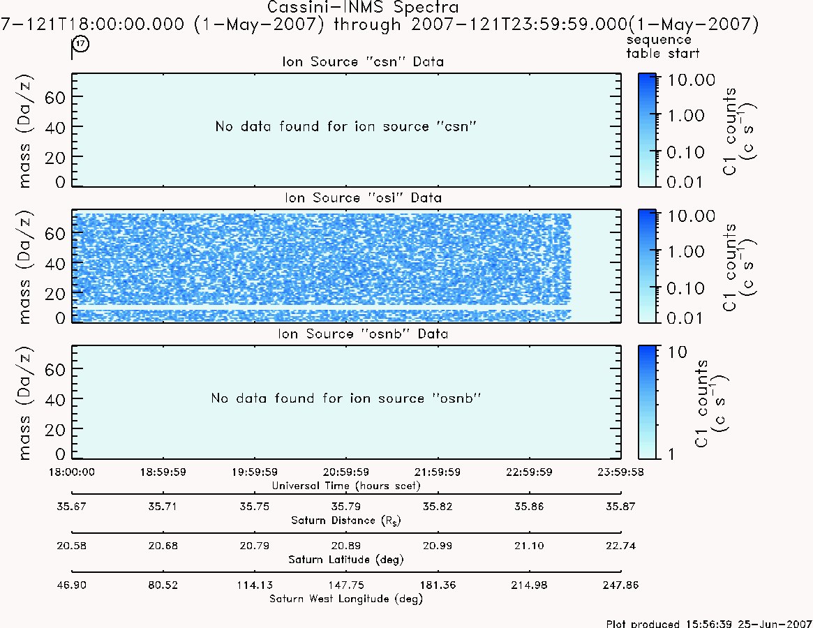Click the osnb panel color bar
Image resolution: width=813 pixels, height=628 pixels.
(x=647, y=402)
